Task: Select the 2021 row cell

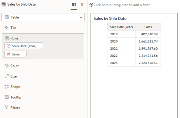Action: tap(121, 49)
